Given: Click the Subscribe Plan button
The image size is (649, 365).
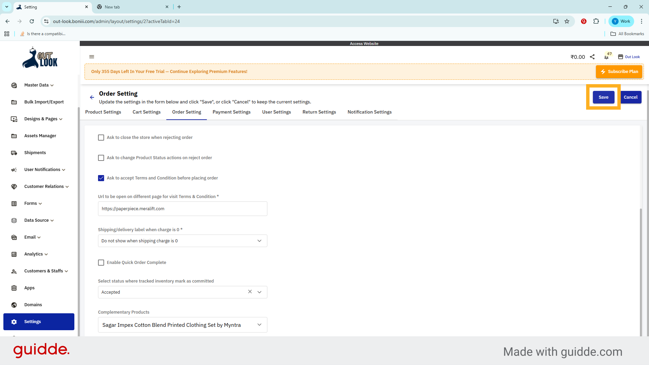Looking at the screenshot, I should point(619,72).
